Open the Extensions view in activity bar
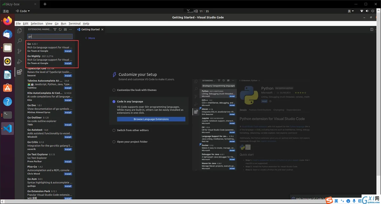381x204 pixels. coord(19,72)
